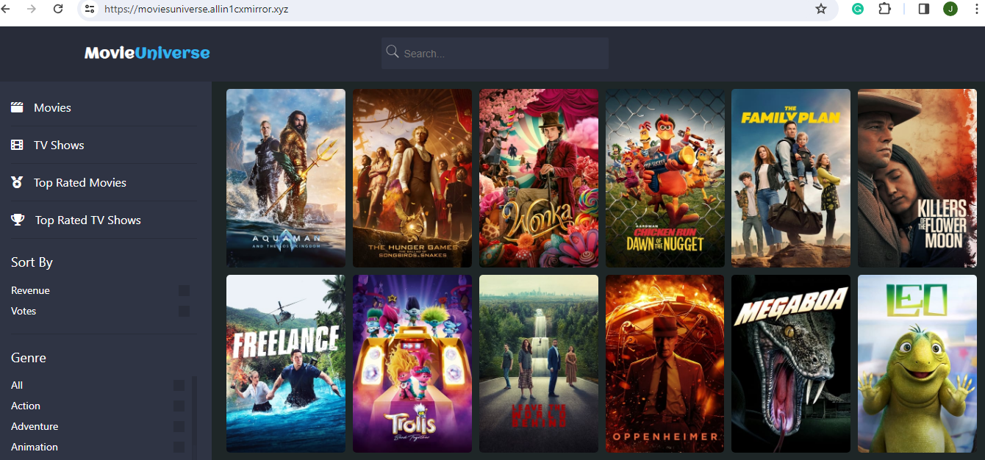Reload the page
The image size is (985, 460).
click(x=58, y=9)
